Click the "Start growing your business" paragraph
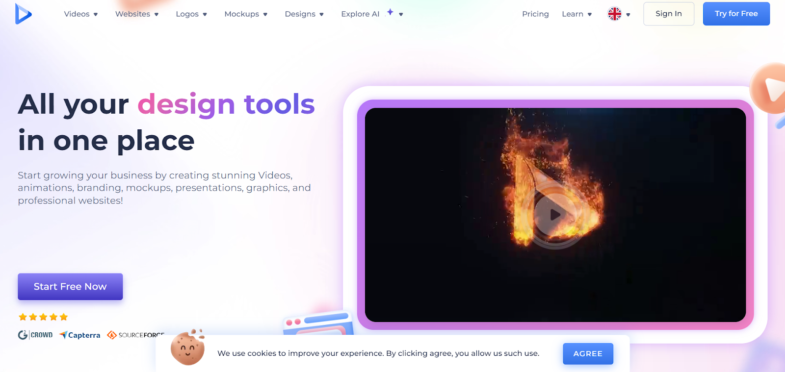 (x=164, y=188)
